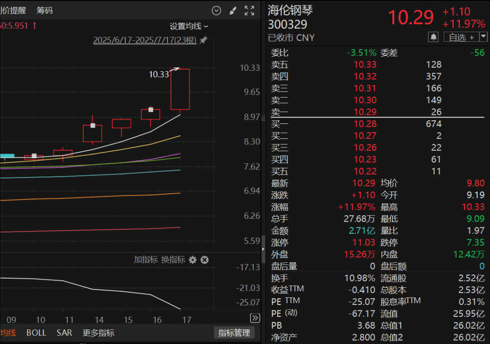Select the 卖二 ask price 10.30
Viewport: 490px width, 344px height.
[x=365, y=100]
